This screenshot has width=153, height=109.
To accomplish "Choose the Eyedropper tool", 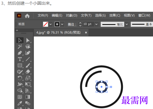I will (20, 103).
